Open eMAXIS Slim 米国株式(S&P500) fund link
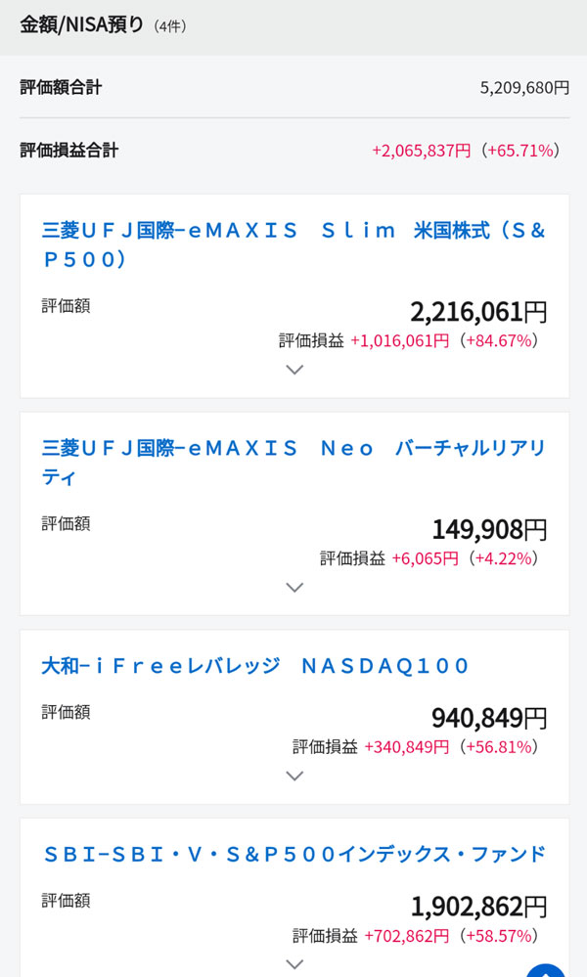This screenshot has height=977, width=587. 293,244
